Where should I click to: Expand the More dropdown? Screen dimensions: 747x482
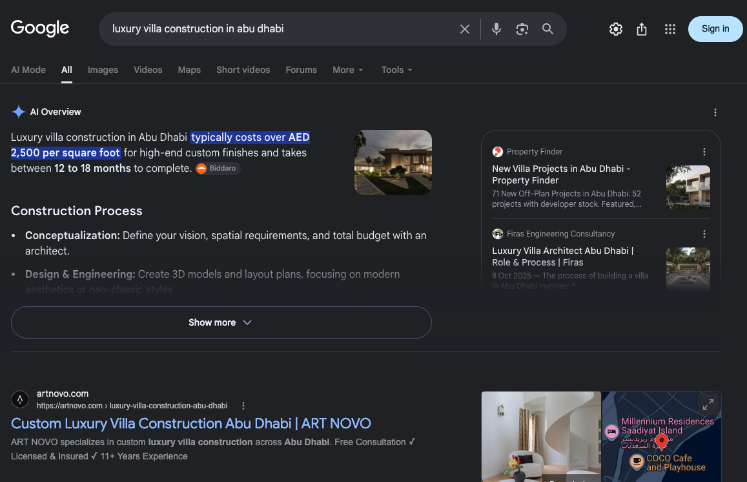pyautogui.click(x=348, y=70)
